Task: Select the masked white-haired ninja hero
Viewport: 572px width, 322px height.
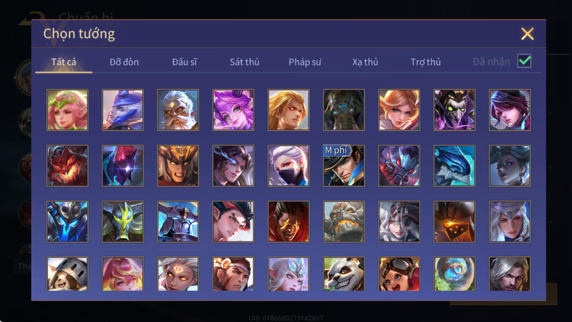Action: (x=289, y=166)
